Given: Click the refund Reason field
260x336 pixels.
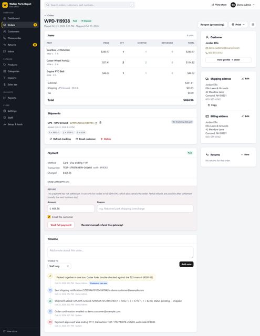Looking at the screenshot, I should click(x=145, y=208).
